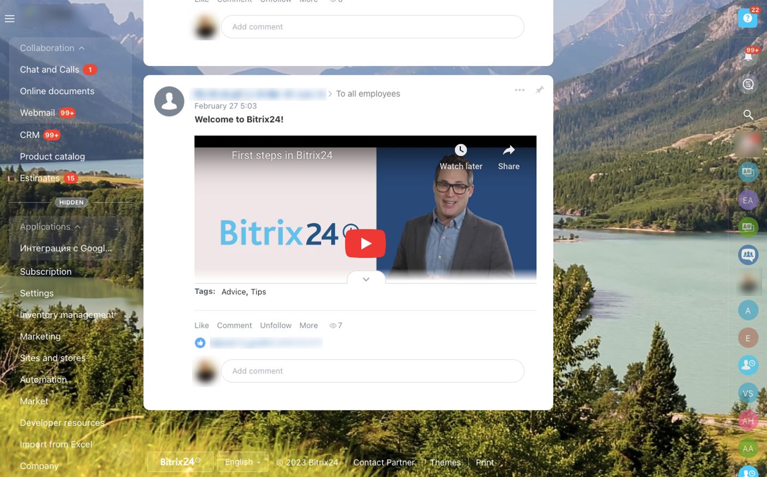Open the search magnifier icon
Screen dimensions: 767x477
[748, 114]
